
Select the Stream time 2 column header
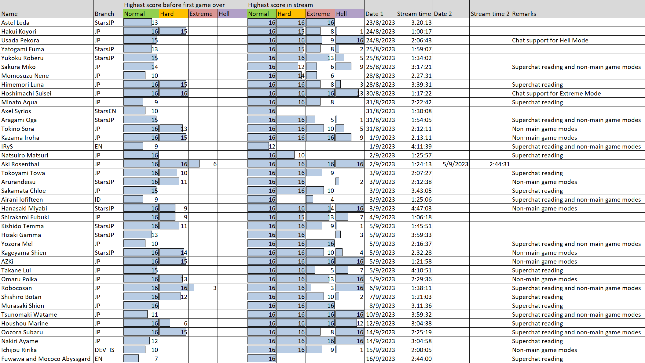pos(490,14)
